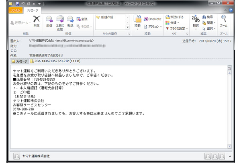This screenshot has width=241, height=163.
Task: Mark message as unread with 未読にする
Action: click(x=174, y=17)
